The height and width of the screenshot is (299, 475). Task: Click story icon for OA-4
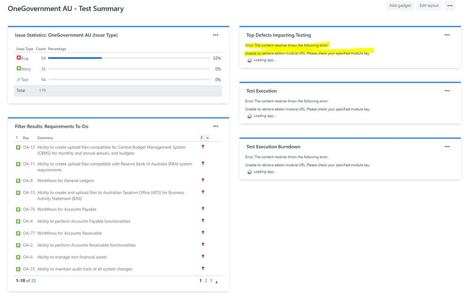(18, 222)
